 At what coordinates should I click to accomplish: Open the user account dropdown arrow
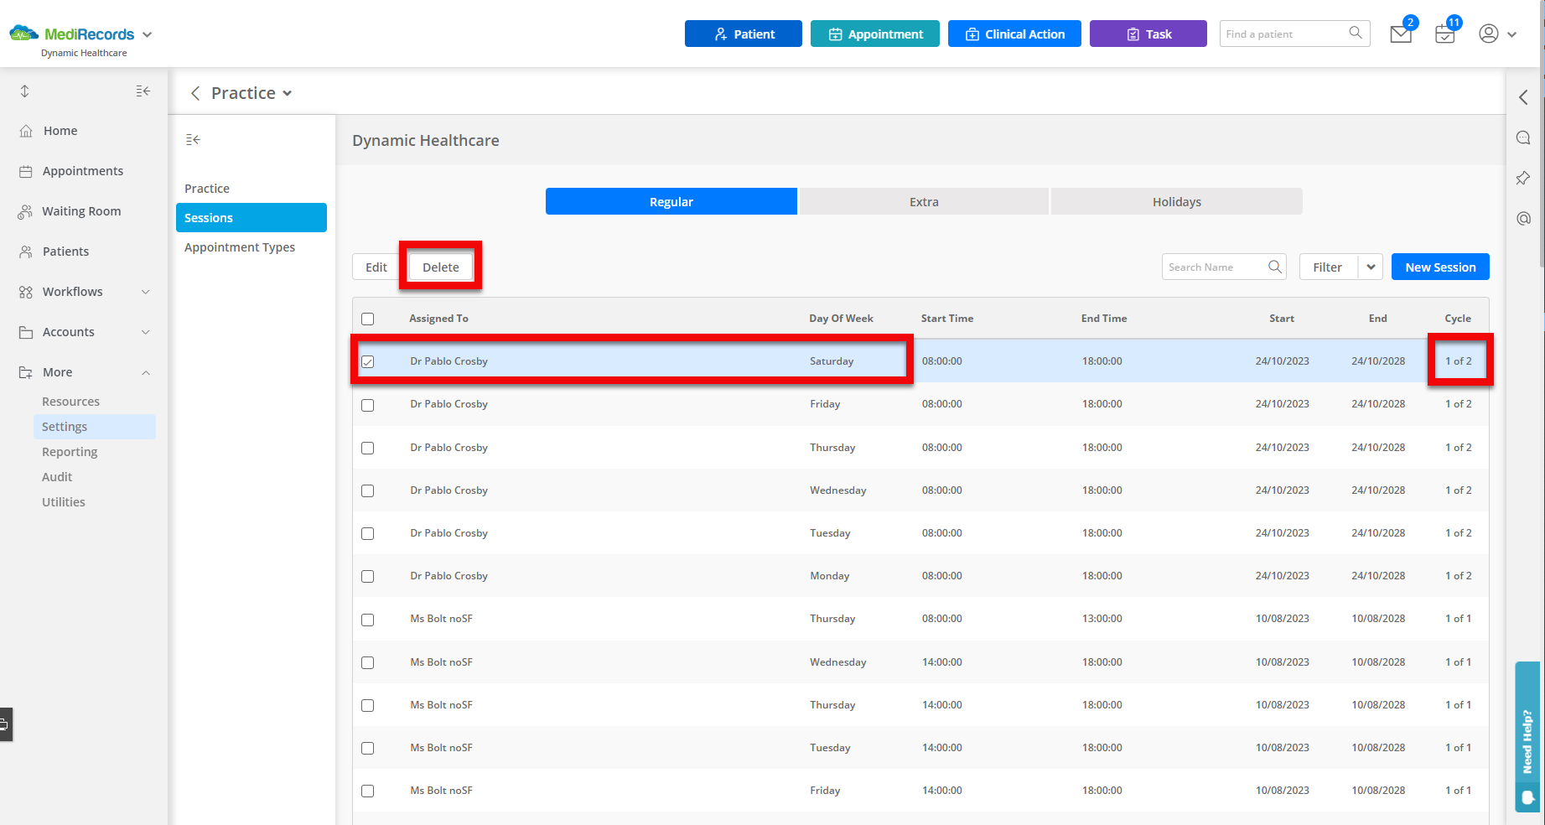pos(1512,34)
